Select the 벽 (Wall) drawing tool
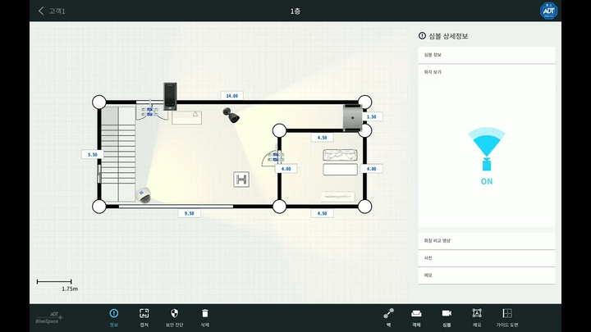Screen dimensions: 591x332 (389, 316)
